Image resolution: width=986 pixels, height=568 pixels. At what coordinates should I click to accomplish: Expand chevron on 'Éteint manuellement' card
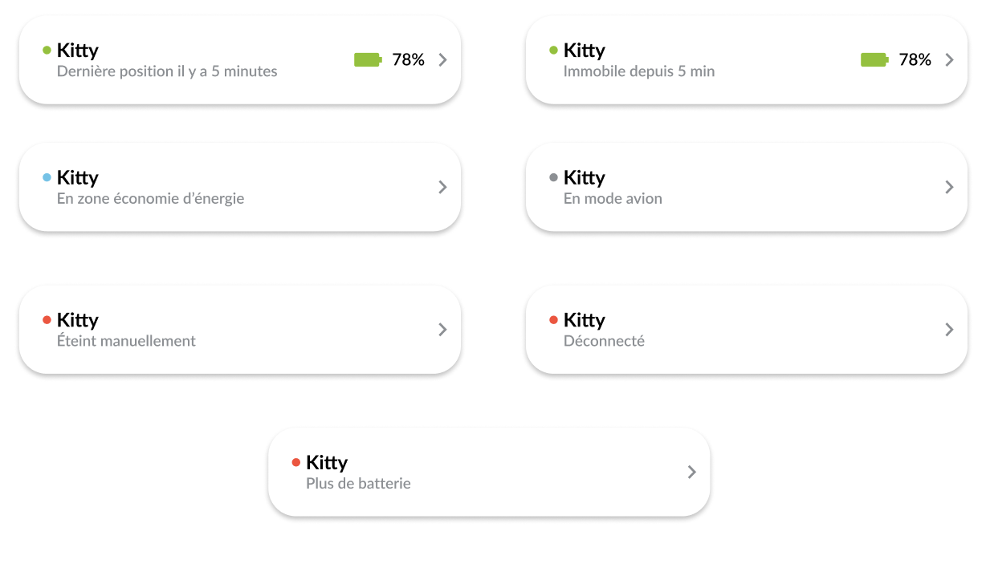[442, 330]
